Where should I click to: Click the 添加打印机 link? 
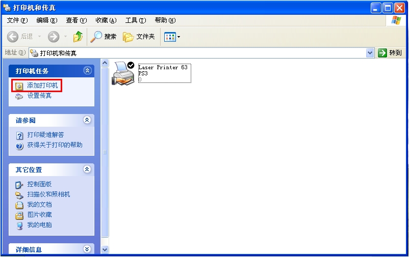(x=42, y=85)
